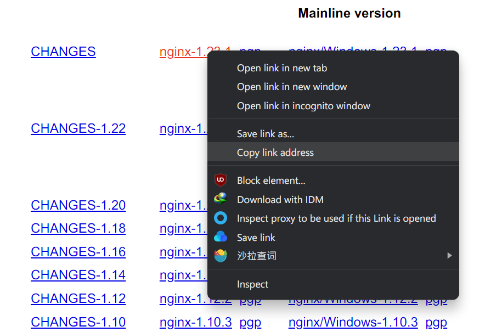
Task: Choose Block element... from menu
Action: [x=270, y=181]
